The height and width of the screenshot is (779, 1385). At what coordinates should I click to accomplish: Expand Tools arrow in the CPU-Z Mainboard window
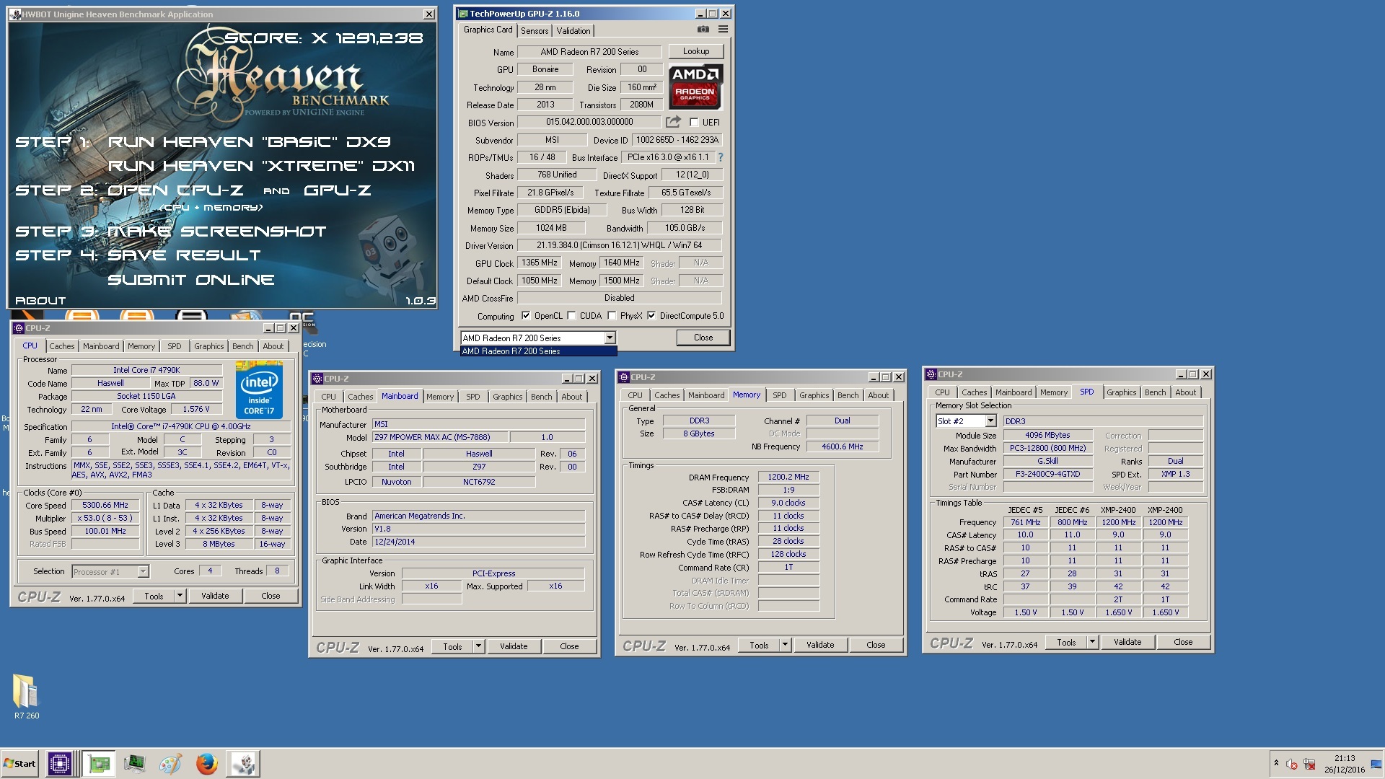tap(478, 646)
